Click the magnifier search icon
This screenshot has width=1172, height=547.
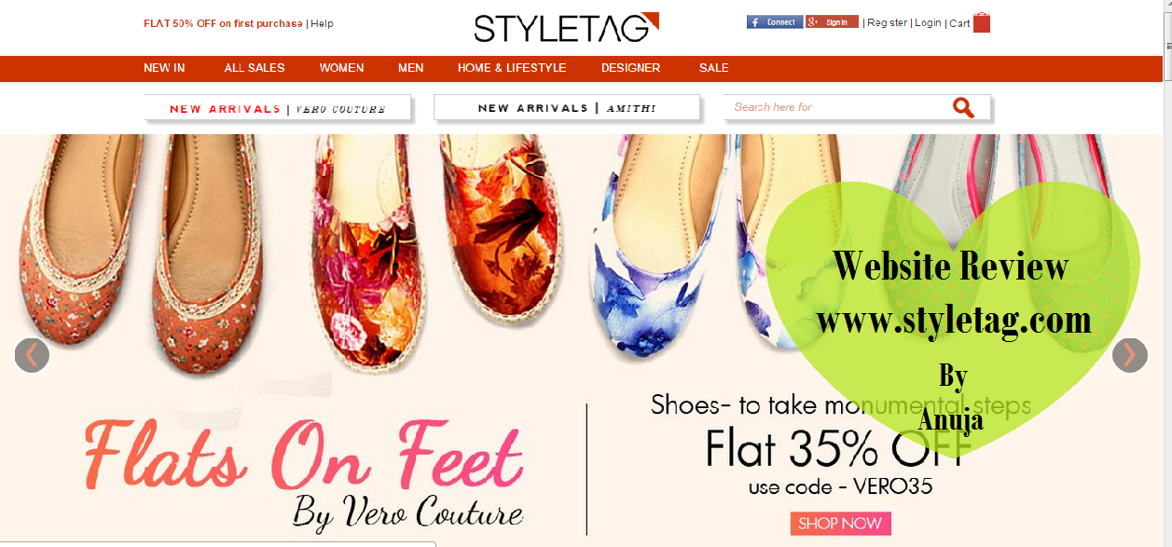pos(963,108)
